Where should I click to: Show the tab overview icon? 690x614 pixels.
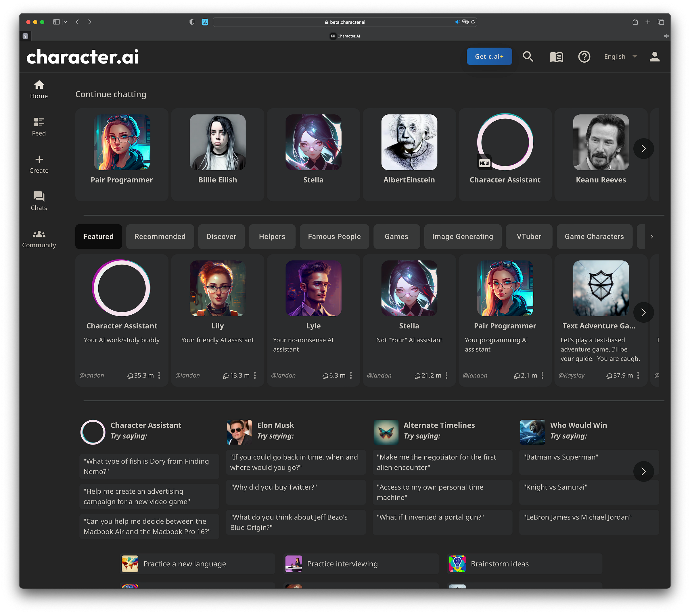click(661, 22)
